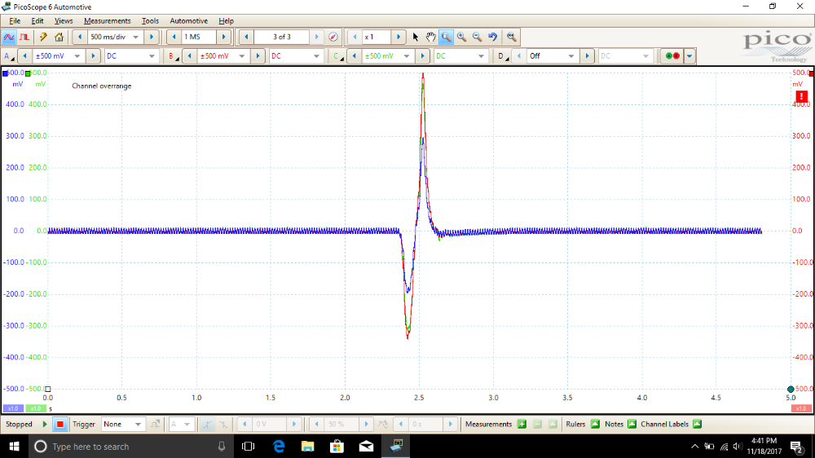The width and height of the screenshot is (815, 458).
Task: Select the persistence mode icon
Action: tap(24, 37)
